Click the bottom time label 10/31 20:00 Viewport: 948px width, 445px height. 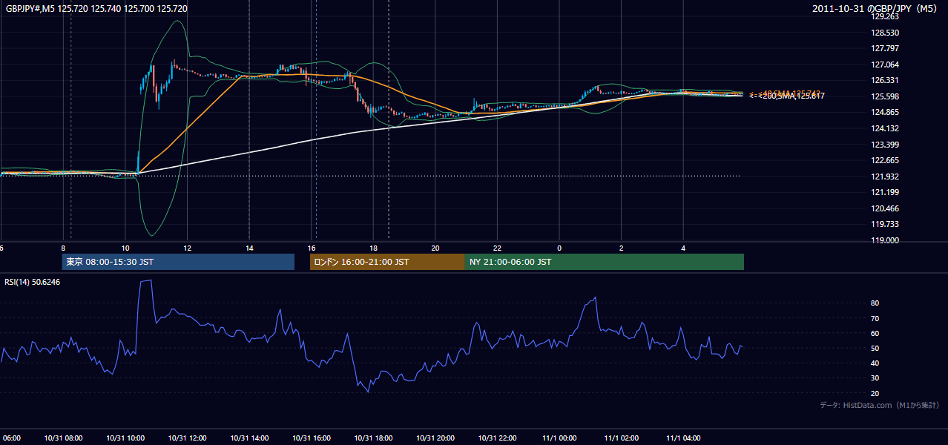pyautogui.click(x=435, y=438)
